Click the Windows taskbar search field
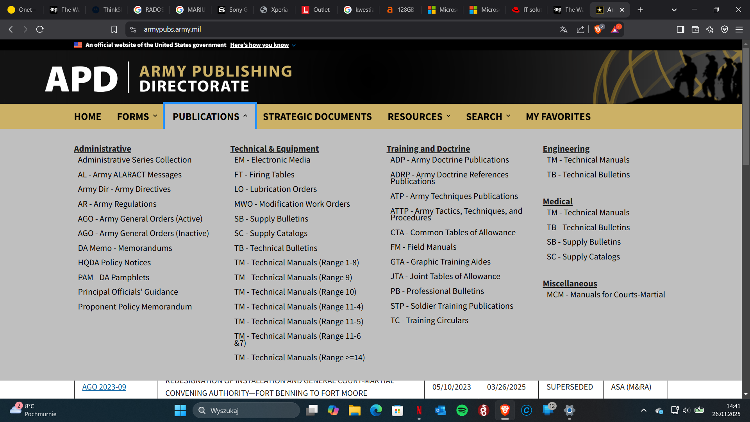Image resolution: width=750 pixels, height=422 pixels. 246,410
